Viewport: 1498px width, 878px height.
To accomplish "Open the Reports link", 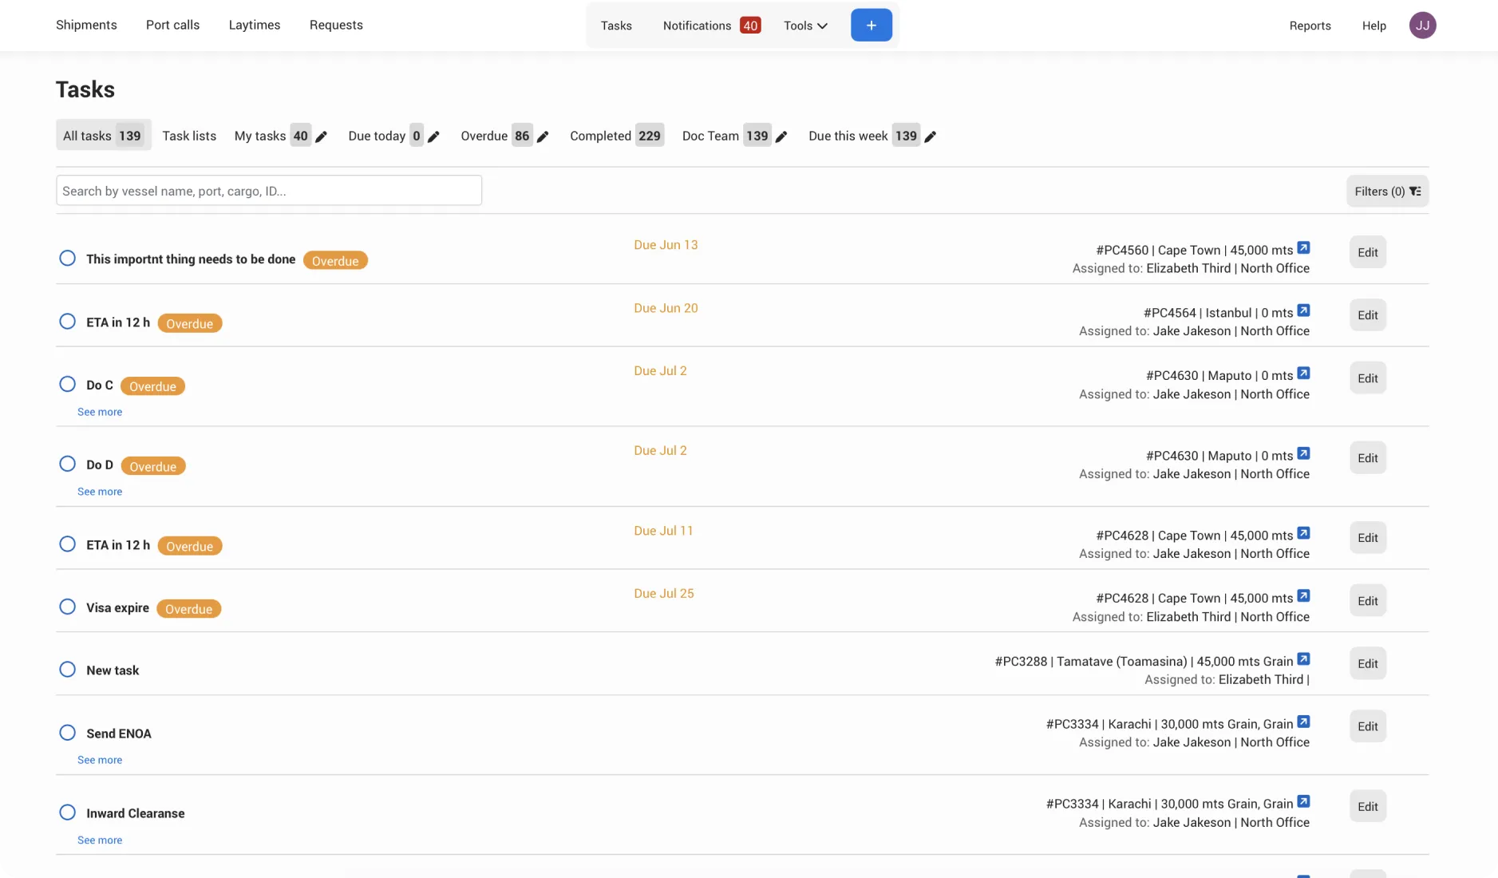I will click(x=1310, y=26).
